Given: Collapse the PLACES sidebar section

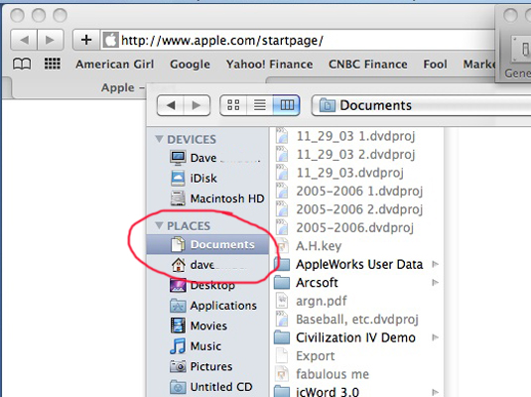Looking at the screenshot, I should click(159, 225).
